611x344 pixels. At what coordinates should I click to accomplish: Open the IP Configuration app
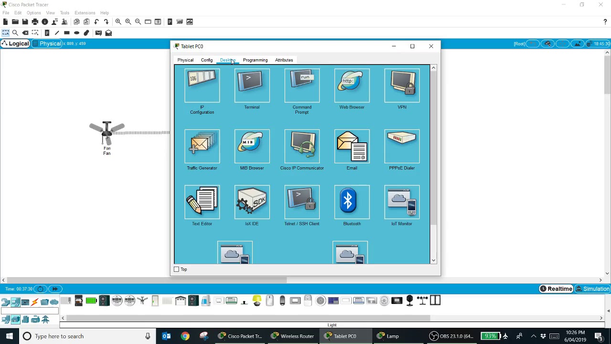pyautogui.click(x=202, y=86)
